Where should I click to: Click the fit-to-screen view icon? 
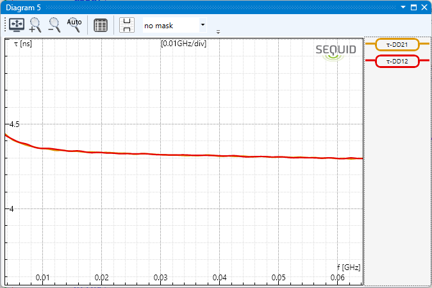pyautogui.click(x=17, y=25)
